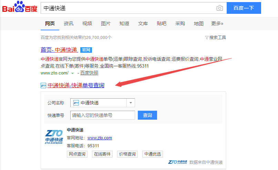This screenshot has height=170, width=278.
Task: Click the 中通优选 button
Action: [153, 154]
